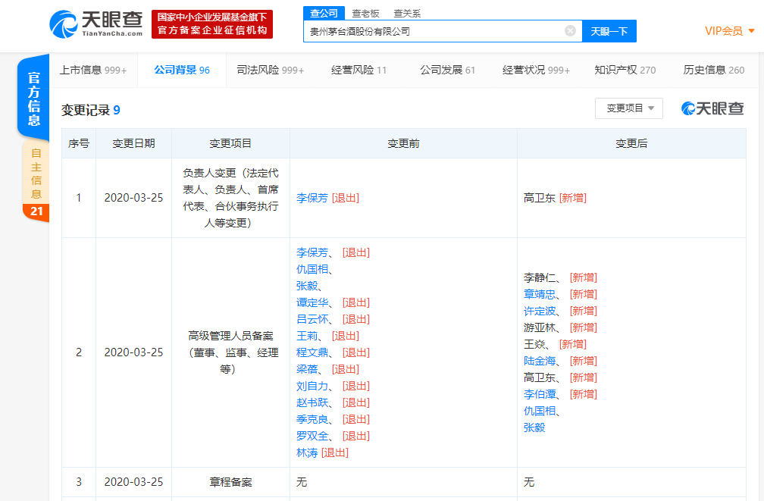This screenshot has width=764, height=501.
Task: Open the 经营风险 tab
Action: (x=359, y=70)
